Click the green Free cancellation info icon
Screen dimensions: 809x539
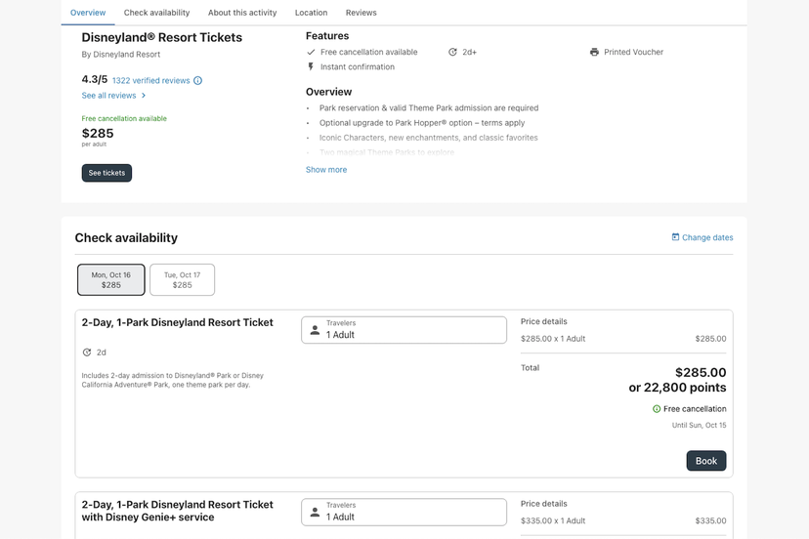pyautogui.click(x=657, y=409)
